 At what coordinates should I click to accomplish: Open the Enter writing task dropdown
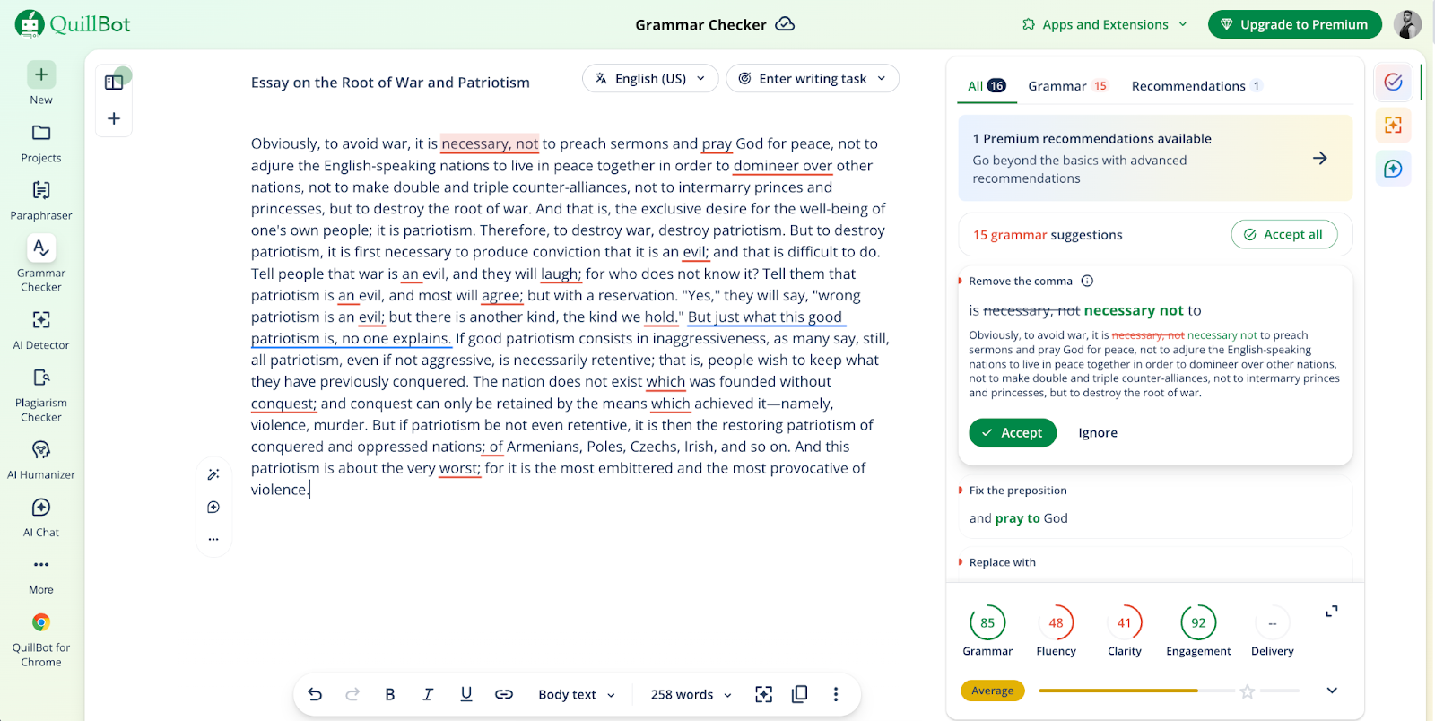813,79
